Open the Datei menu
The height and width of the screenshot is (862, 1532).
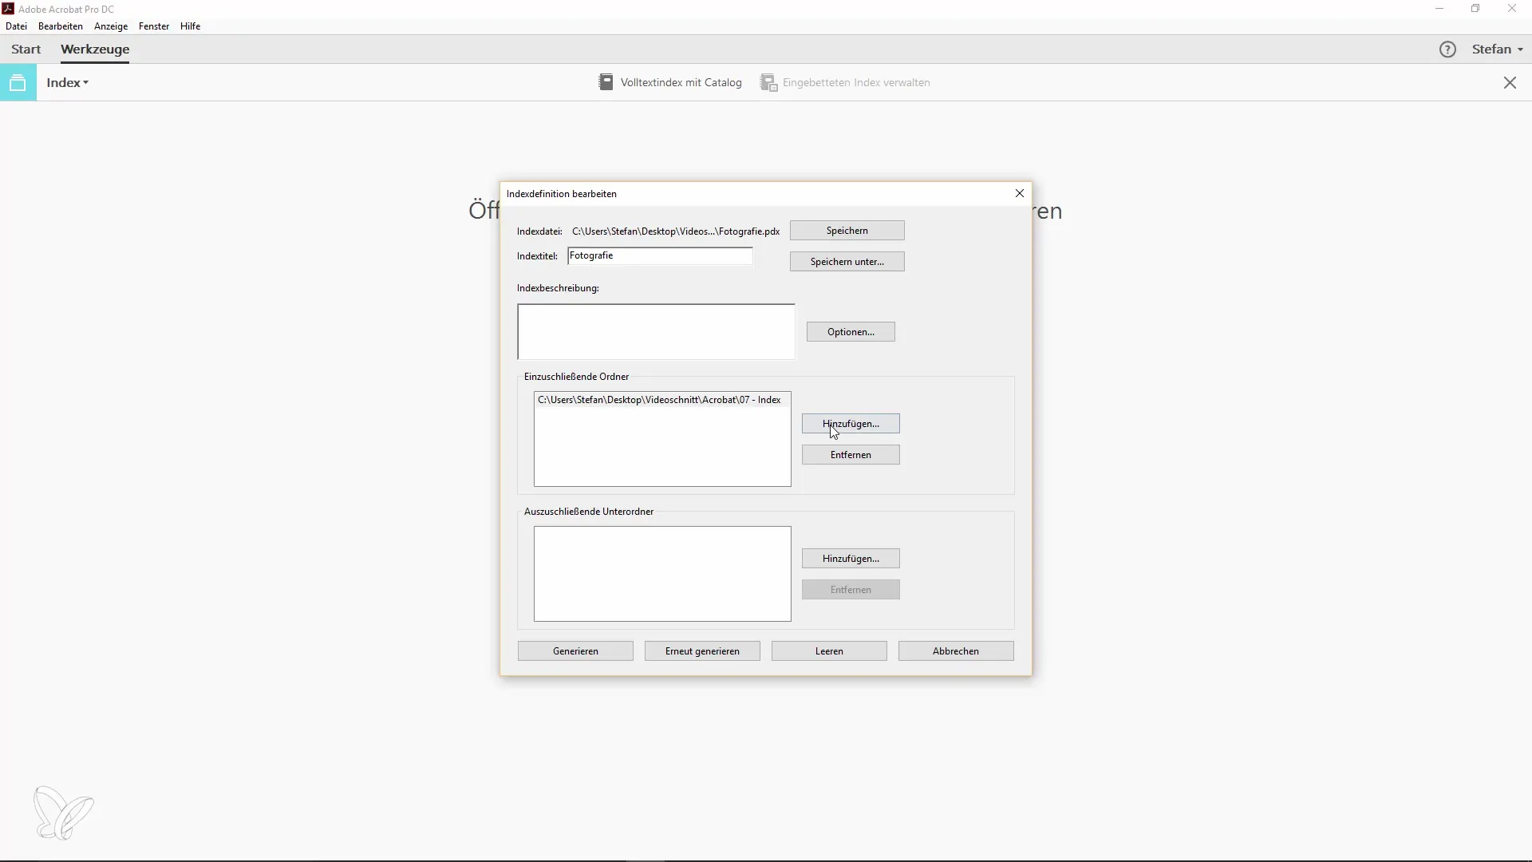point(16,26)
